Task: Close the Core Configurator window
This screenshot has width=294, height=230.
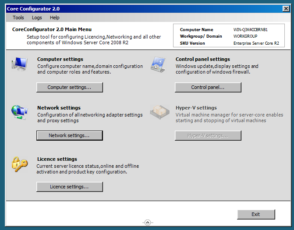Action: pyautogui.click(x=286, y=9)
